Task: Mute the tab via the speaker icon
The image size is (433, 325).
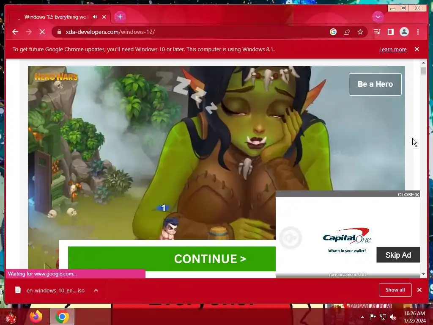Action: [x=95, y=17]
